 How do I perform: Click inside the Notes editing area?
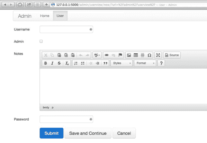pyautogui.click(x=123, y=86)
